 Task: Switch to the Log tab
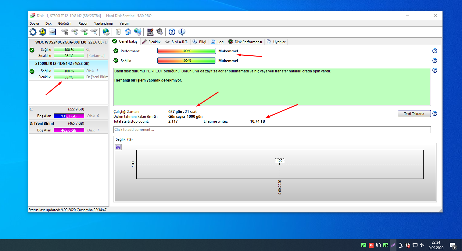tap(217, 42)
